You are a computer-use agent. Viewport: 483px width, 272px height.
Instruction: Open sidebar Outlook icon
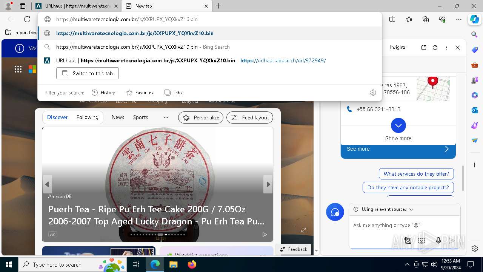click(x=475, y=110)
